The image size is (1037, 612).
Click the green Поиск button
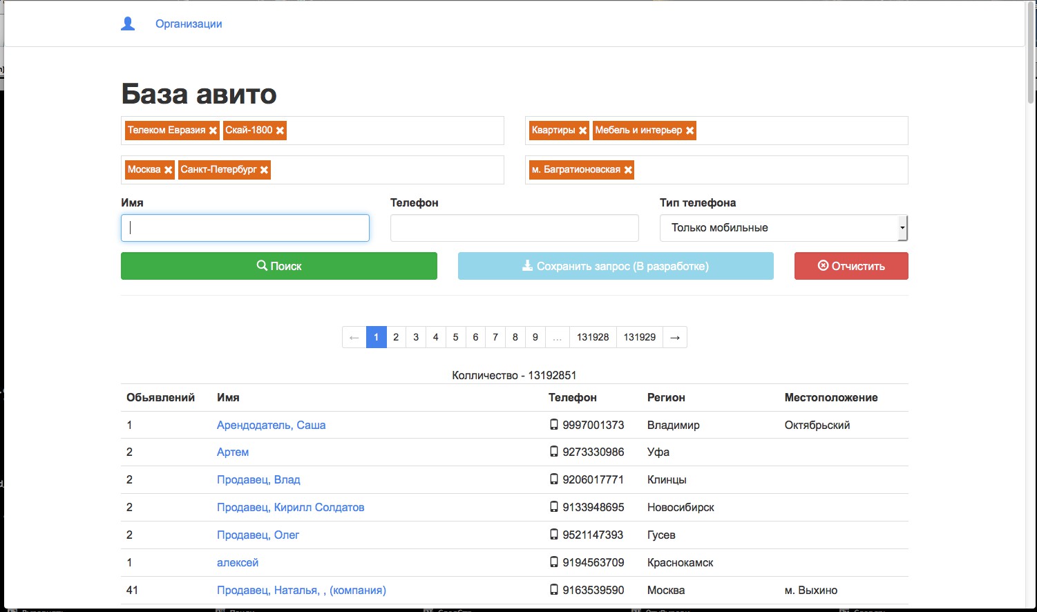[x=279, y=266]
